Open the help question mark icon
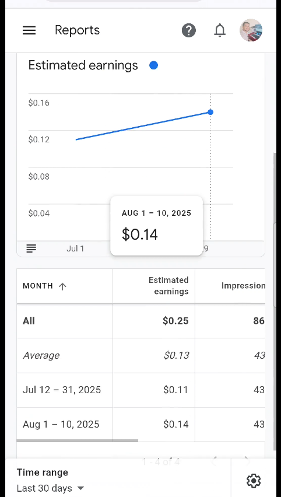This screenshot has width=281, height=497. click(x=188, y=30)
